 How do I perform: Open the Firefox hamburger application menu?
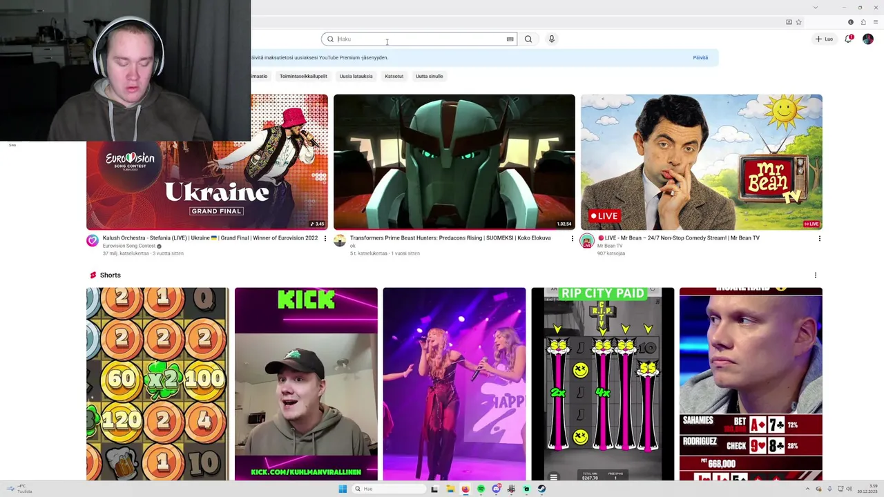(x=876, y=22)
